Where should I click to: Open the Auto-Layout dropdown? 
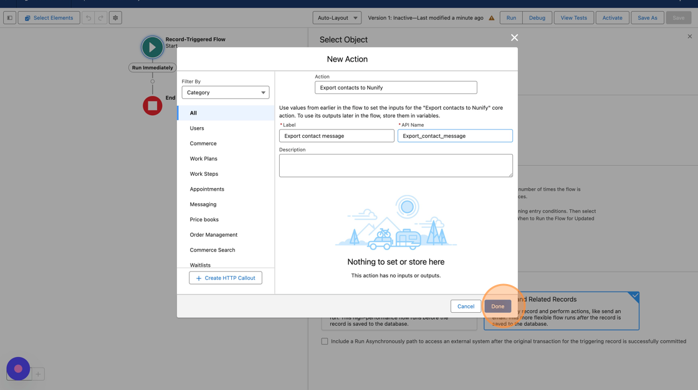click(337, 18)
